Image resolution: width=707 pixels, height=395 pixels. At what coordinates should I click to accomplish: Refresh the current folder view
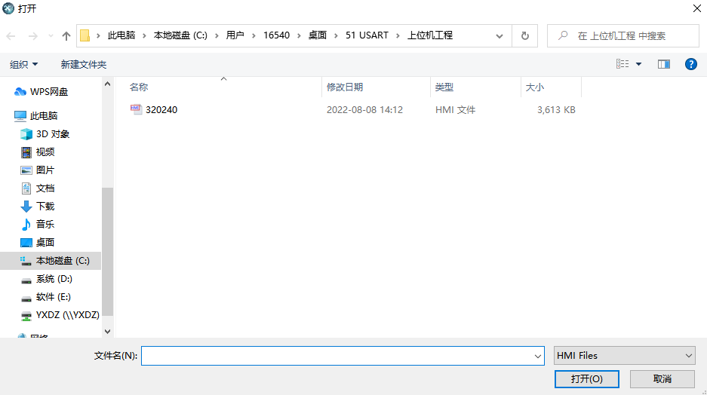[525, 35]
